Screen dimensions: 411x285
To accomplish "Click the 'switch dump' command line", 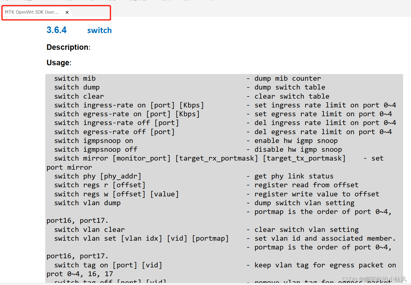I will coord(77,87).
